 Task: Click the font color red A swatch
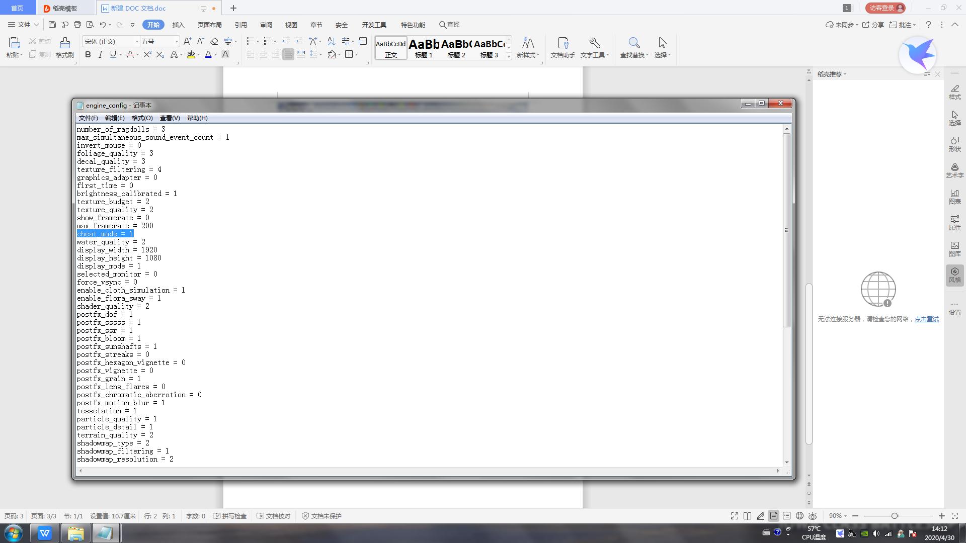208,54
